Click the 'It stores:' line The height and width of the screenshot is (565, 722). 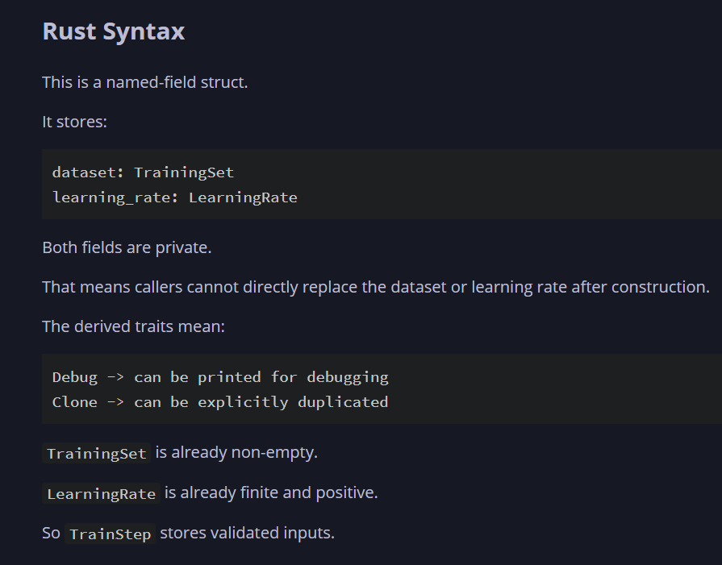tap(74, 122)
